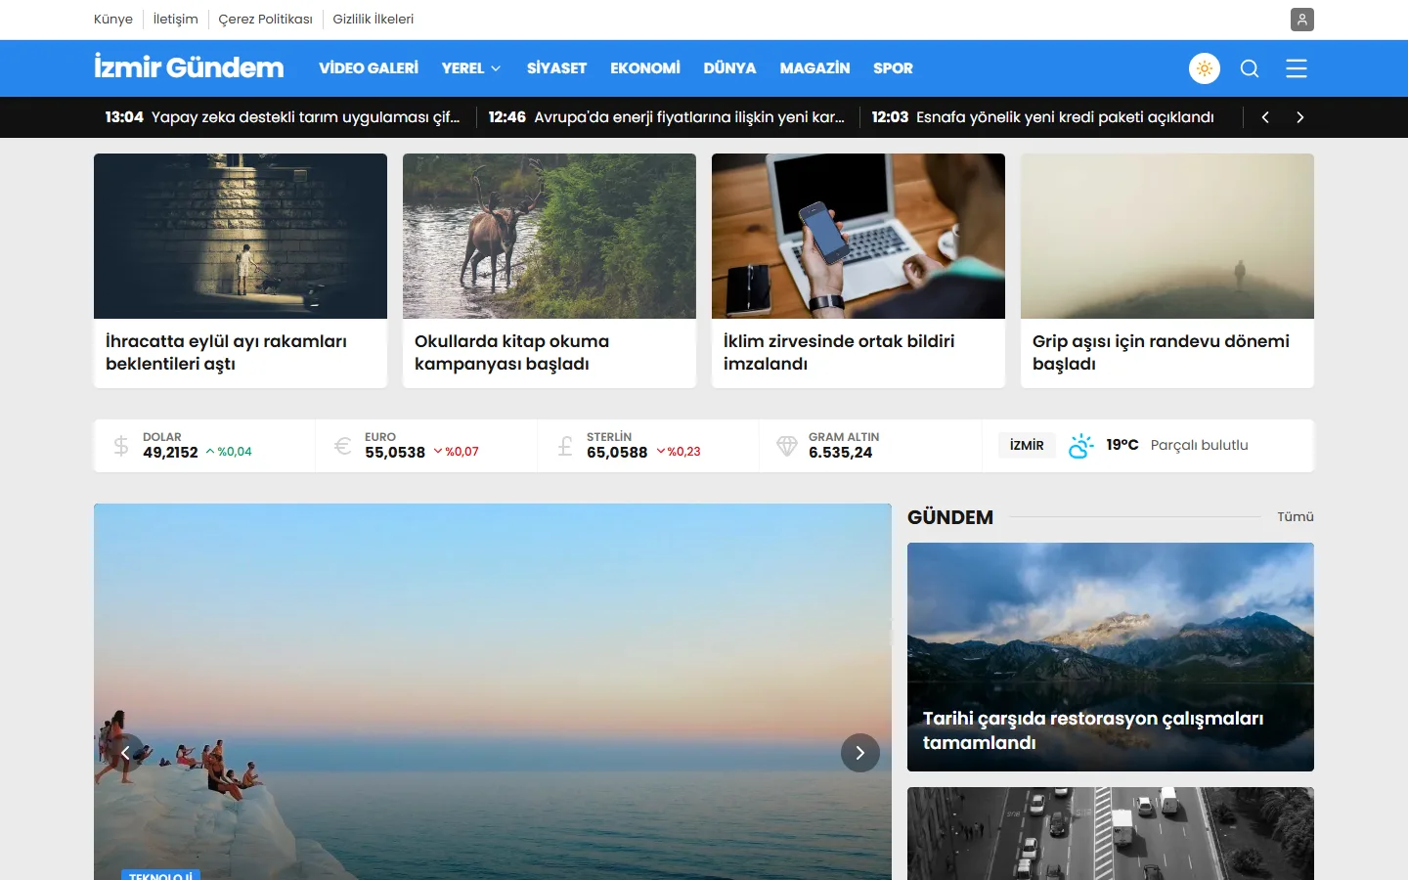Open the 12:03 Esnafa yönelik kredi headline
Viewport: 1408px width, 880px height.
pos(1043,117)
